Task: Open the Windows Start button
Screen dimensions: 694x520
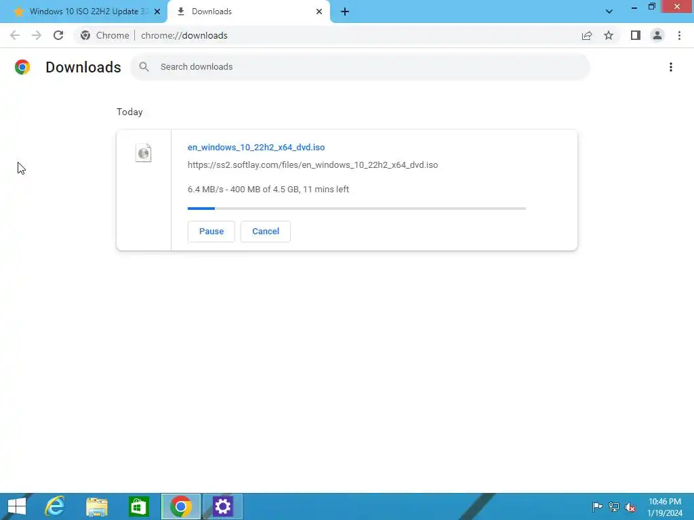Action: (17, 506)
